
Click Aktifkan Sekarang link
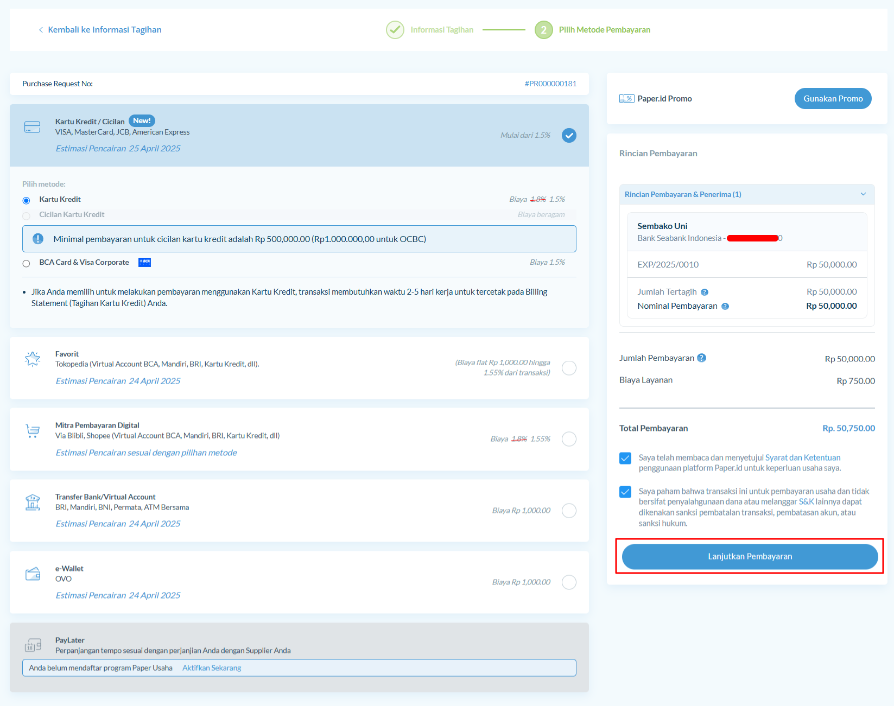coord(212,668)
